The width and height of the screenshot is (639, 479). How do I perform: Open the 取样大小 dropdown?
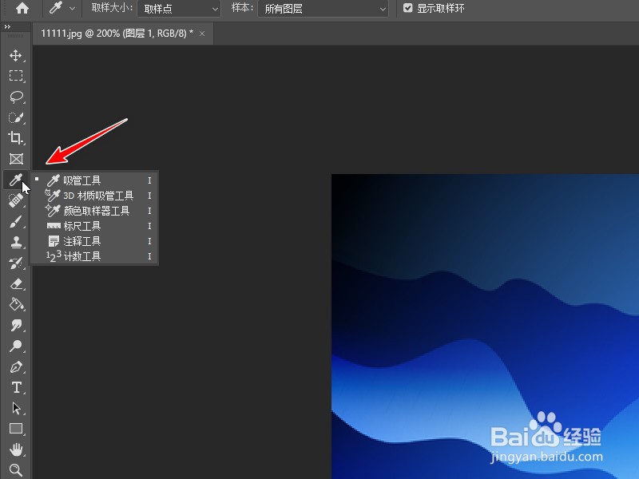click(177, 9)
